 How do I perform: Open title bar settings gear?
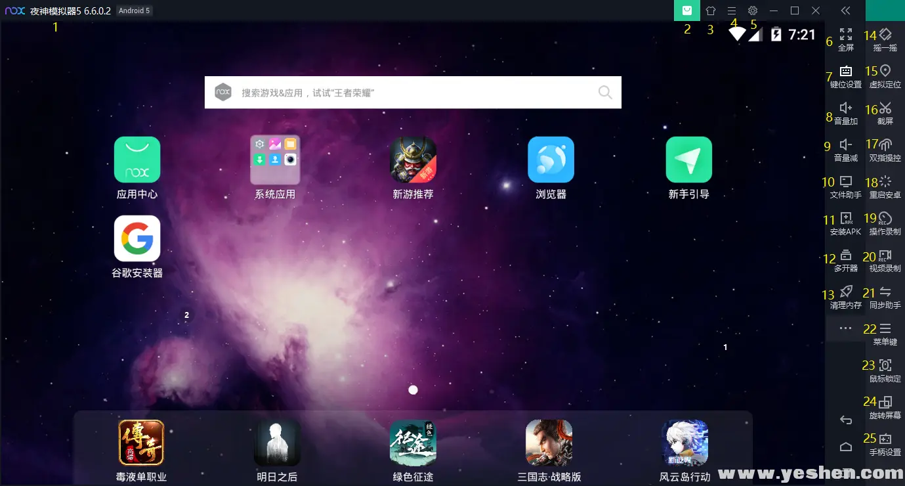753,11
